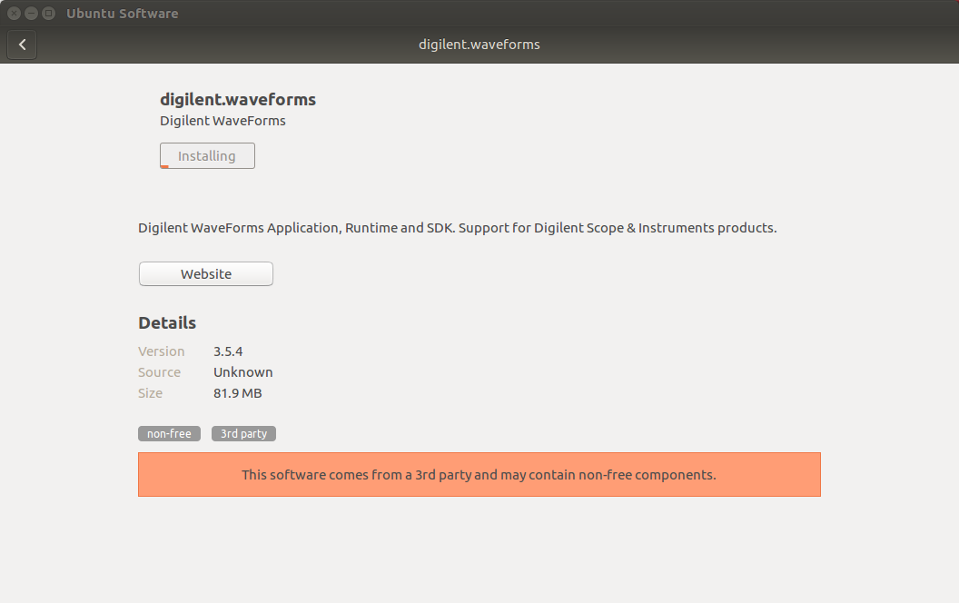Click the Installing progress button
Screen dimensions: 959x603
click(207, 156)
